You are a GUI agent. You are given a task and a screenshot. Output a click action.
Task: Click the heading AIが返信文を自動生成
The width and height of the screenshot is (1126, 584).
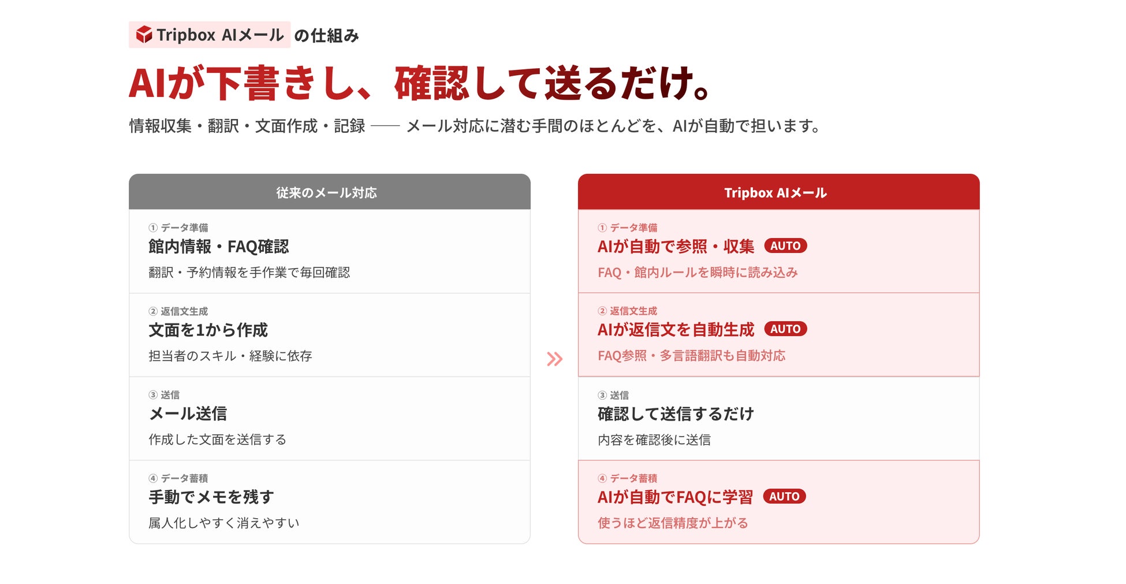[676, 330]
